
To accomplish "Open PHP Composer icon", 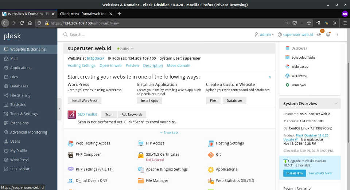I will point(70,155).
